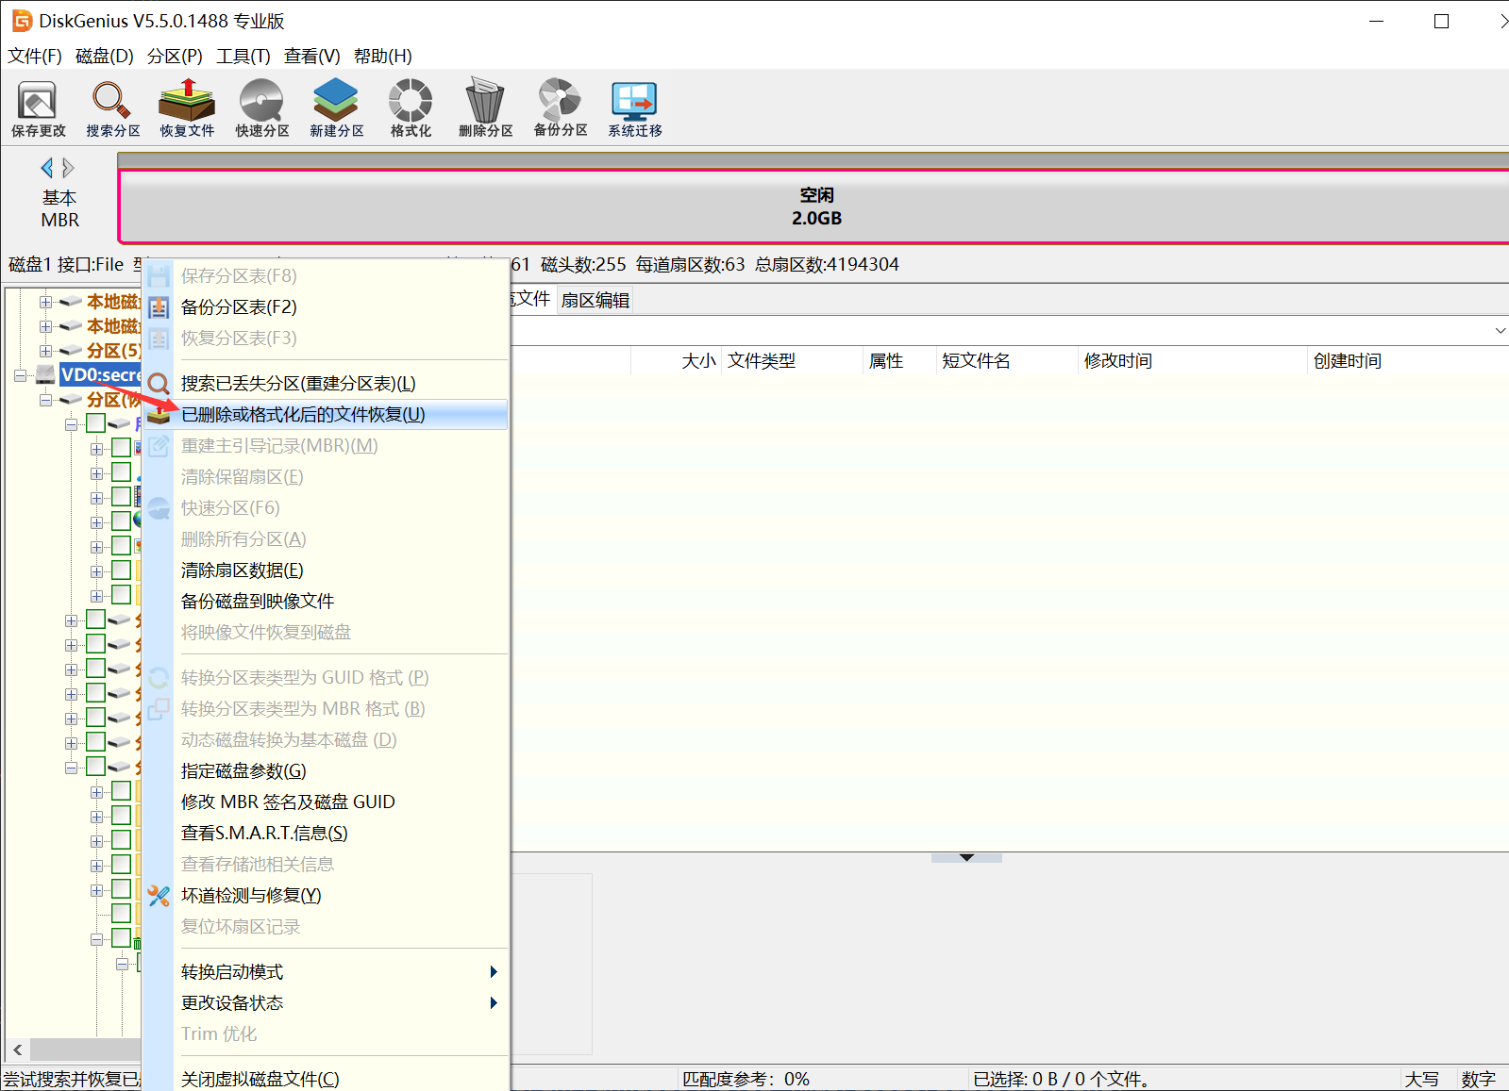The image size is (1509, 1091).
Task: Open the 分区(P) menu
Action: pos(175,56)
